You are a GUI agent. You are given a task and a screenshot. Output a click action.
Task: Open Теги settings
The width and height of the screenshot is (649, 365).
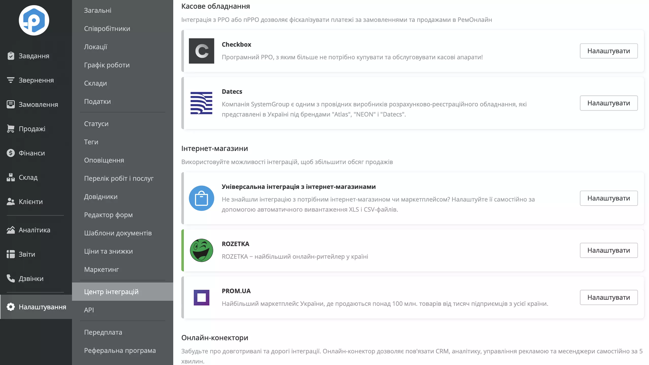[x=123, y=142]
